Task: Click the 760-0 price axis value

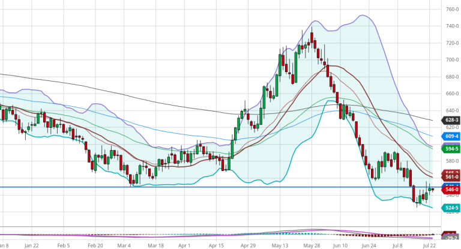Action: pos(451,10)
